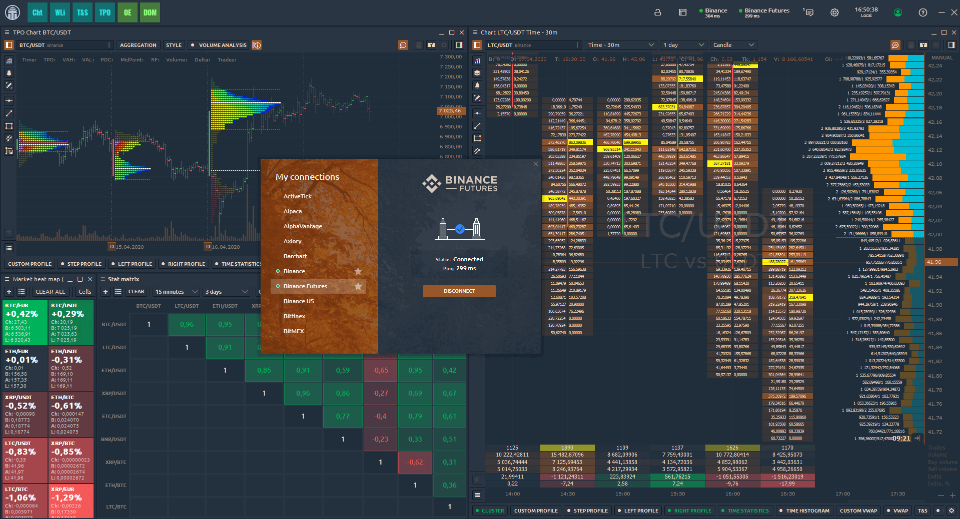
Task: Click AGGREGATION button in TPO chart
Action: 138,45
